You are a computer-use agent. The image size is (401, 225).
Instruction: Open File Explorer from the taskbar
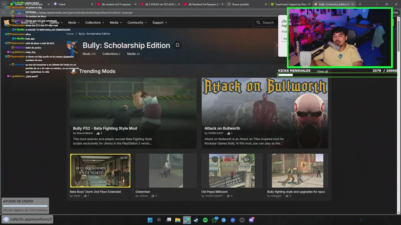178,220
